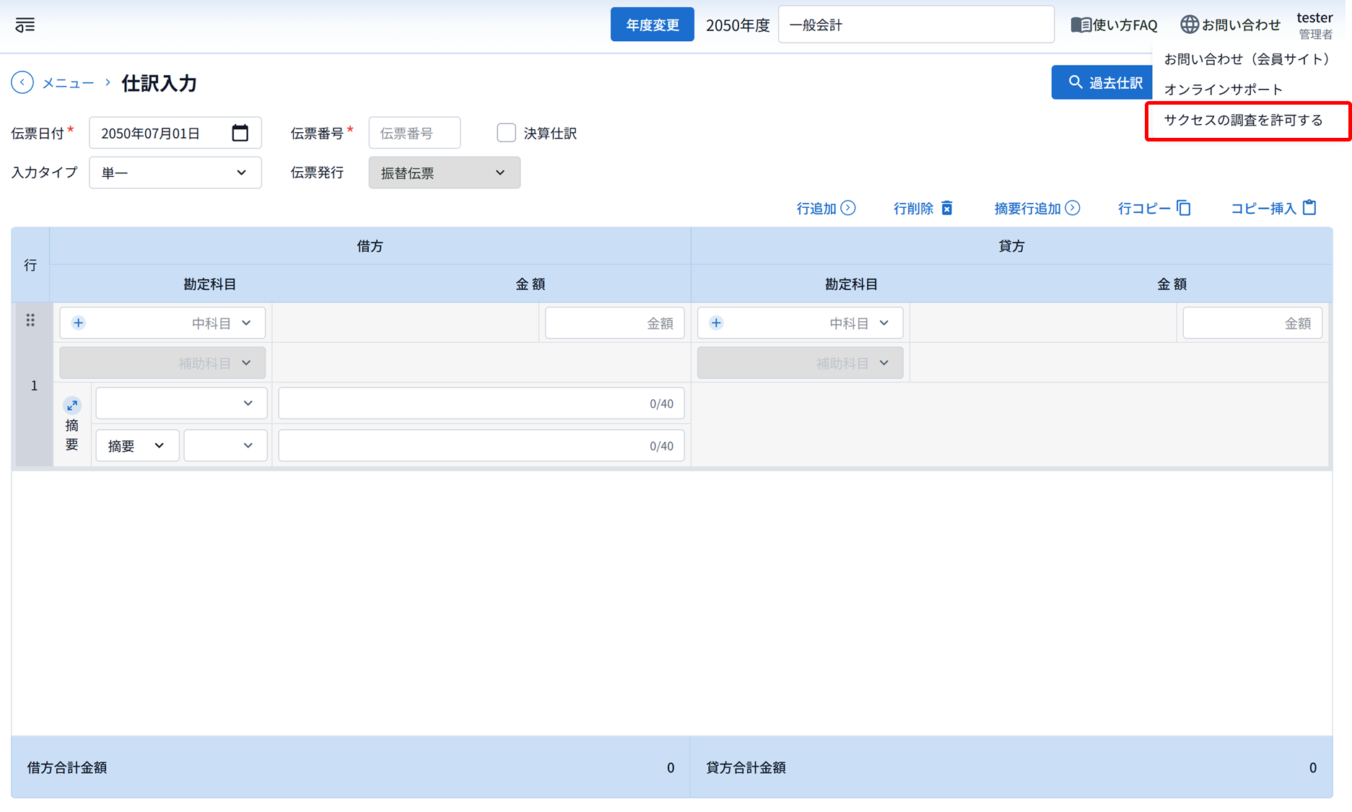
Task: Click the back arrow circle icon
Action: (x=22, y=83)
